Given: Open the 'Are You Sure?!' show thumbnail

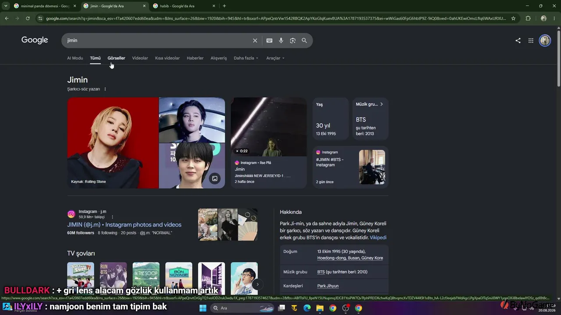Looking at the screenshot, I should (x=81, y=278).
